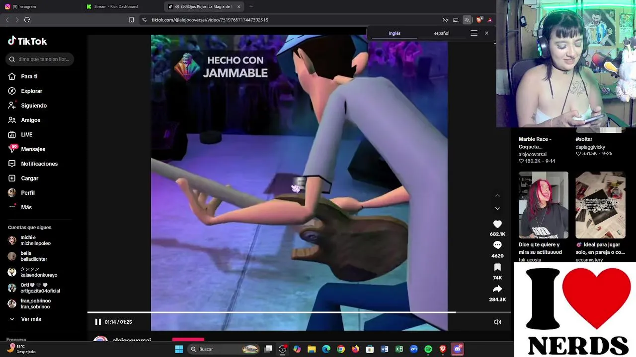The height and width of the screenshot is (357, 636).
Task: Click the TikTok logo
Action: (x=27, y=41)
